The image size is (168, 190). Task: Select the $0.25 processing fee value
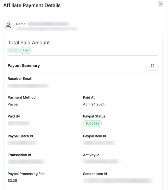point(12,181)
